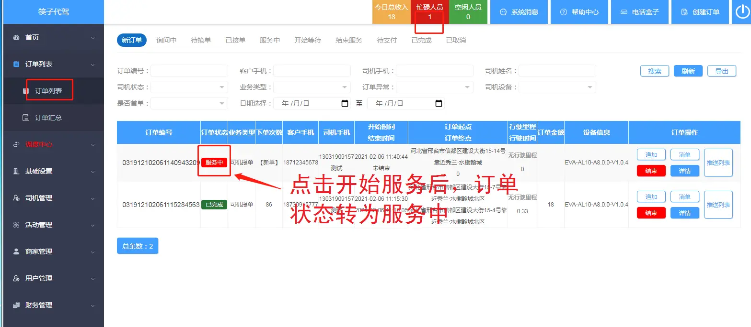
Task: Open the 司机状态 dropdown
Action: click(189, 87)
